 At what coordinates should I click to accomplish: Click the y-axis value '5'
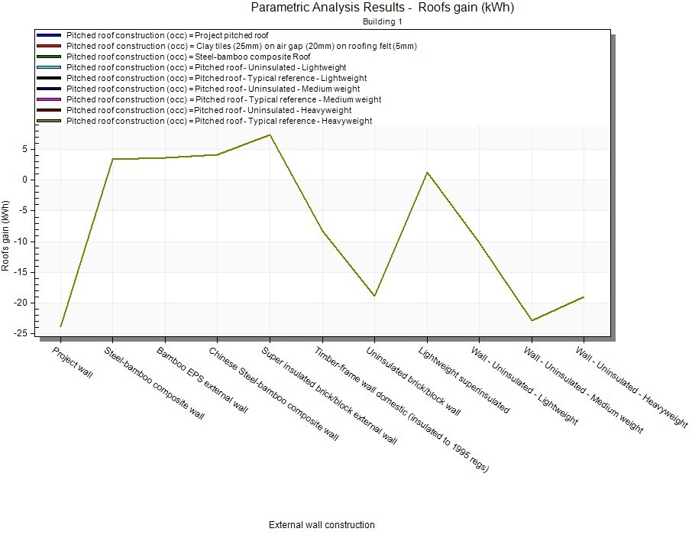(x=25, y=149)
